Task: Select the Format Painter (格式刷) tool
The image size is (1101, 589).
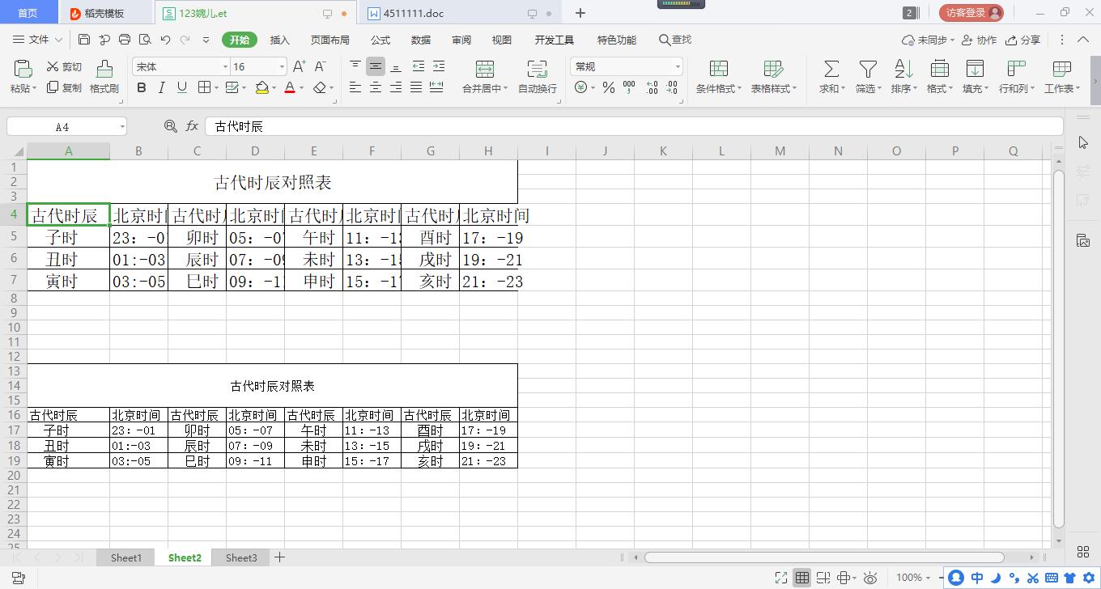Action: (x=103, y=78)
